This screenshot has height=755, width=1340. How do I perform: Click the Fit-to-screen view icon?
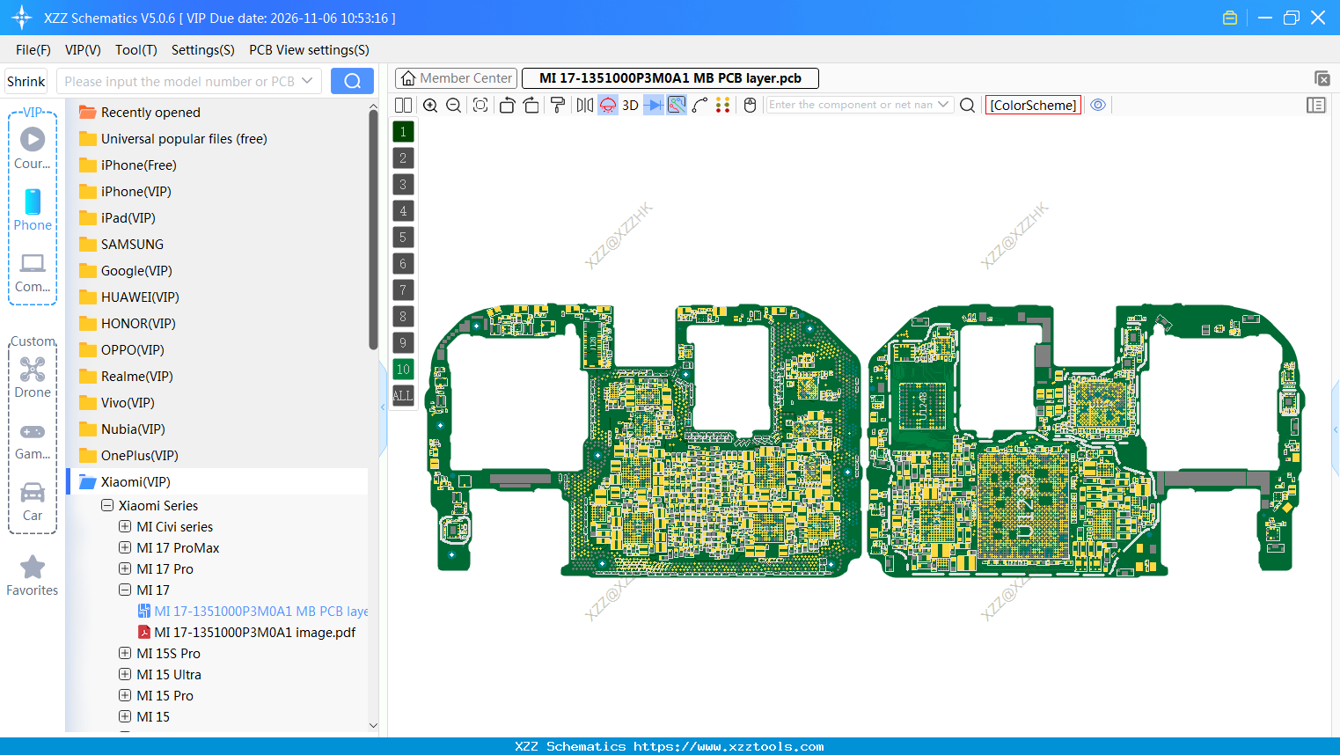tap(481, 105)
